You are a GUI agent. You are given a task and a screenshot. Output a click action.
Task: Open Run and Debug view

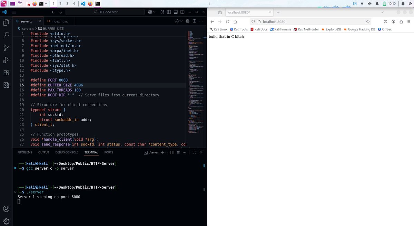(6, 60)
